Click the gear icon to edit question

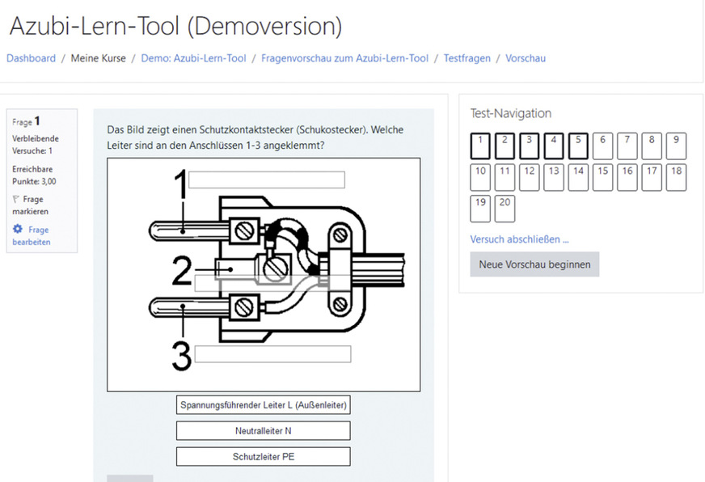coord(18,230)
